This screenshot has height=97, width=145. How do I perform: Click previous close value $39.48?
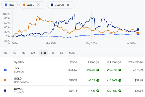pos(139,80)
